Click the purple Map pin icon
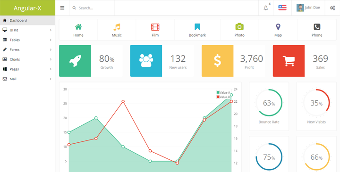Screen dimensions: 340x172 (x=278, y=27)
